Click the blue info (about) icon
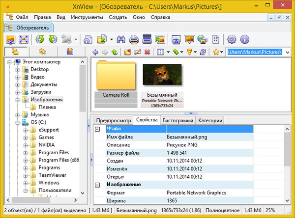 [244, 39]
